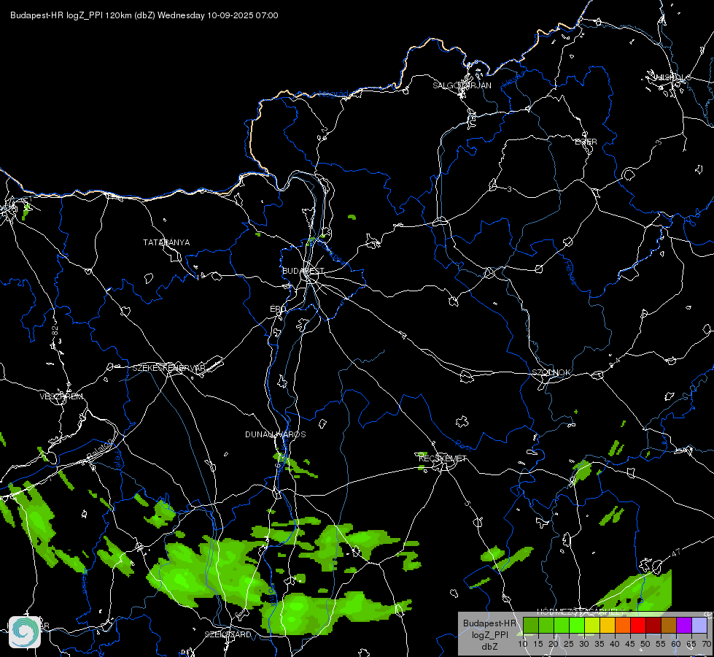Click the 70 tick value in legend
The image size is (714, 657).
pos(706,645)
